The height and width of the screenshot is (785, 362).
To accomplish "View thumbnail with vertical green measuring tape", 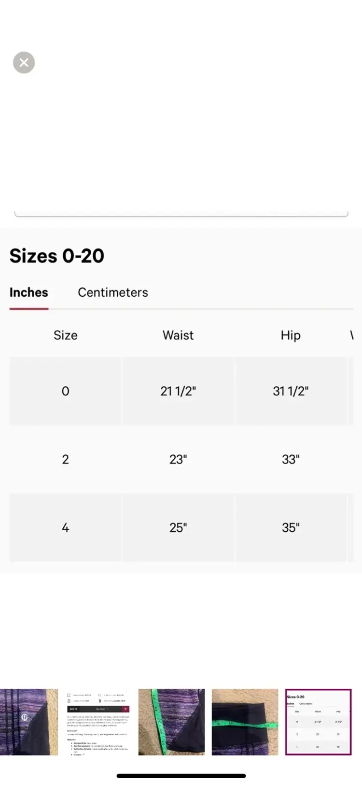I will pos(171,722).
